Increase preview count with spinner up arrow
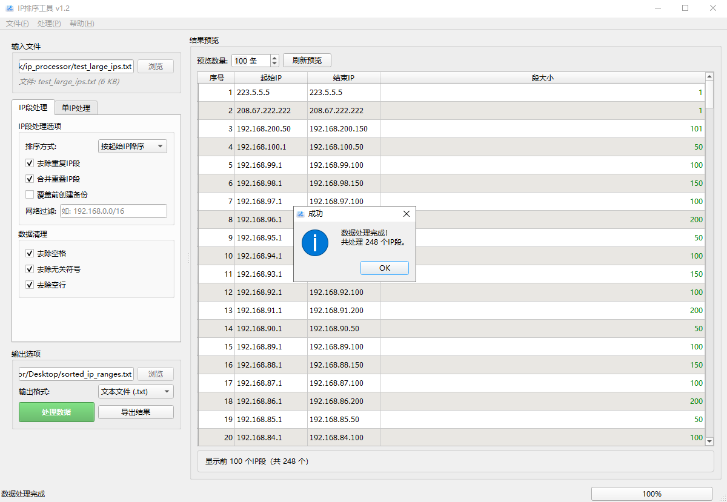This screenshot has height=502, width=727. coord(274,58)
